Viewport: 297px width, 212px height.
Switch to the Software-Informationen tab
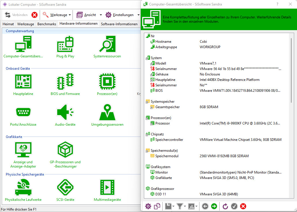tap(119, 24)
